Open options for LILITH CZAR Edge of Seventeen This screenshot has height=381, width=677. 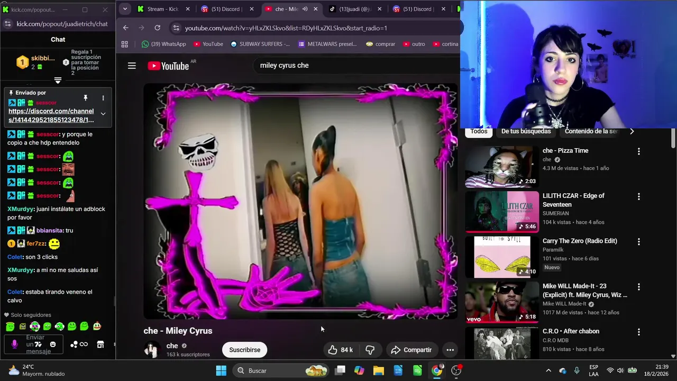pyautogui.click(x=638, y=196)
